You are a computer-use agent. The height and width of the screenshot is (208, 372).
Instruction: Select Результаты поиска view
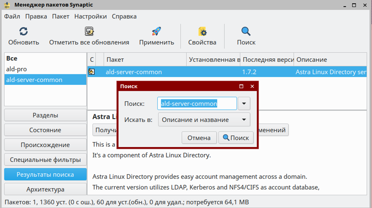click(45, 174)
